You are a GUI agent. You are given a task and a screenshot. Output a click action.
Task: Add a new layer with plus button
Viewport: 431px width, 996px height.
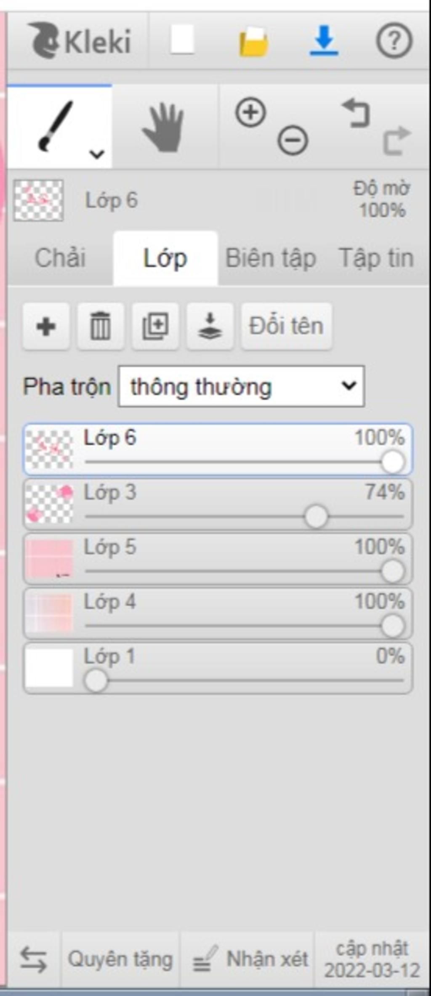[x=46, y=326]
